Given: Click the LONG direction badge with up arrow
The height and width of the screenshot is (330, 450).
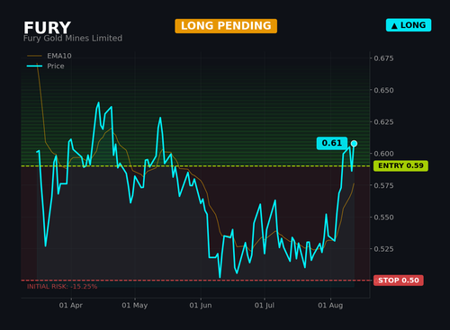Looking at the screenshot, I should click(409, 25).
